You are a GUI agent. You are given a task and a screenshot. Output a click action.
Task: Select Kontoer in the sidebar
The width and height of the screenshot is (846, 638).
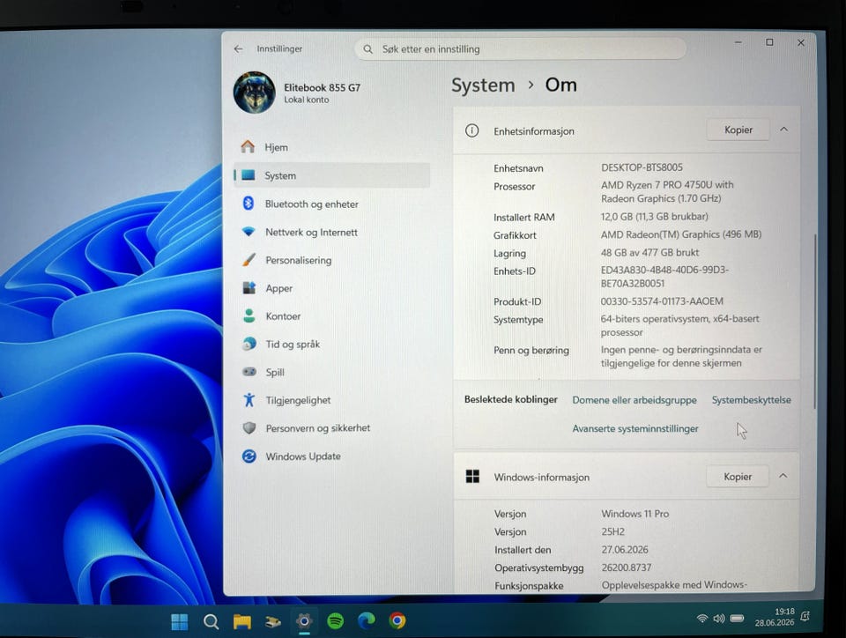click(x=332, y=316)
